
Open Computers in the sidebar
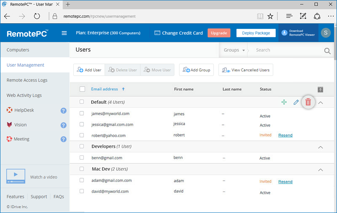point(18,50)
